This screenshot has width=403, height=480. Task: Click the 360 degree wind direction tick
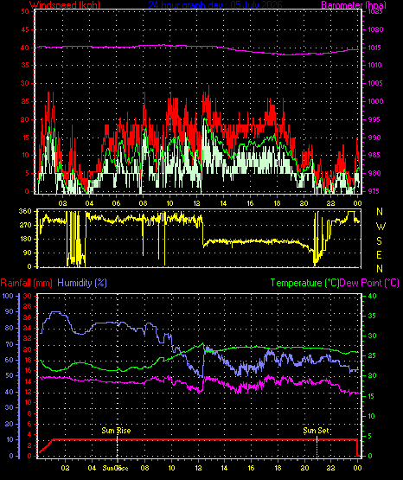[x=25, y=211]
